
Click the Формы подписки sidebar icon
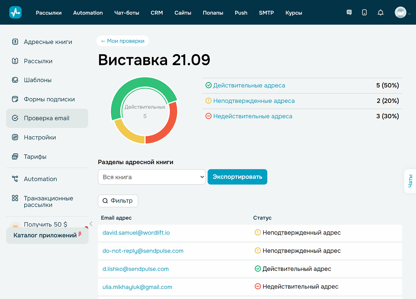(14, 99)
